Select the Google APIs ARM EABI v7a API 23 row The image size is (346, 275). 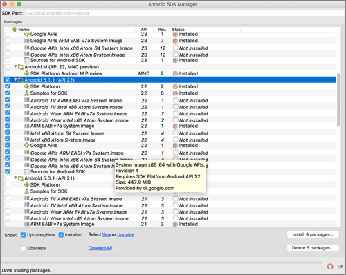170,41
